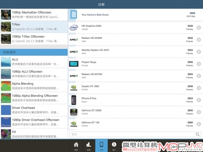Click the search magnifier icon
The image size is (203, 152).
pyautogui.click(x=197, y=134)
